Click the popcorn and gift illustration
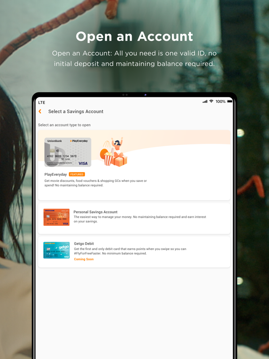 [x=113, y=152]
